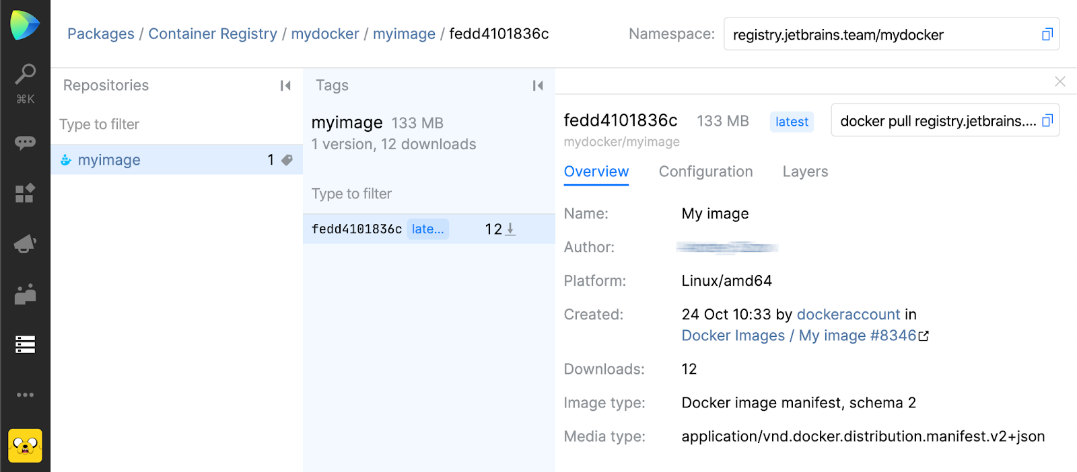Click 'Docker image manifest, schema 2' value
Viewport: 1077px width, 472px height.
[x=799, y=403]
